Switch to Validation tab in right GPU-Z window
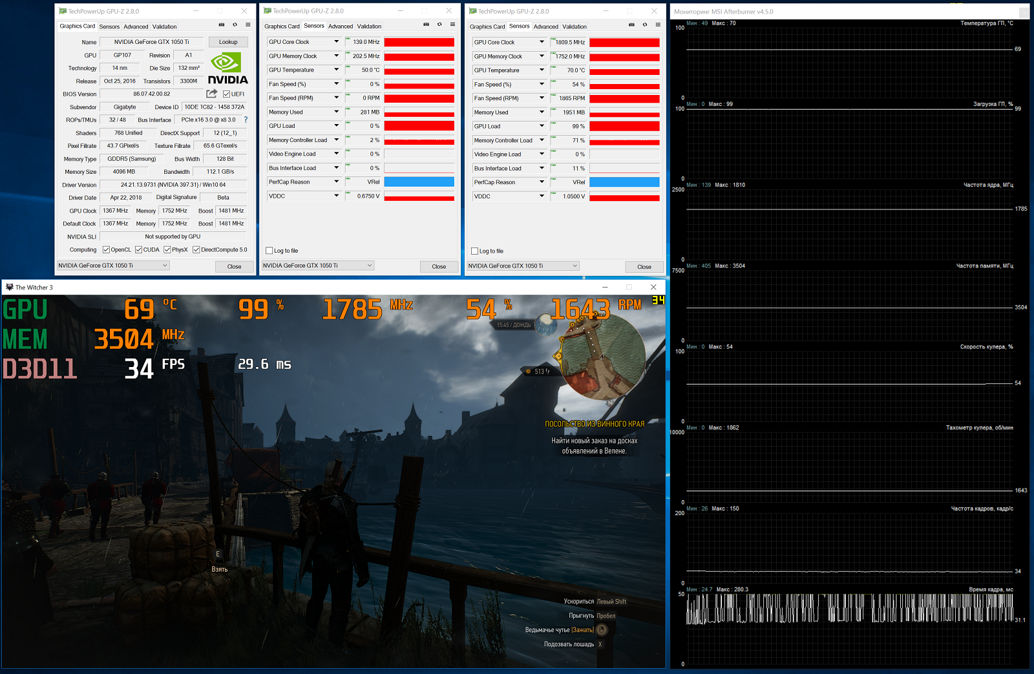The image size is (1034, 674). pyautogui.click(x=575, y=26)
